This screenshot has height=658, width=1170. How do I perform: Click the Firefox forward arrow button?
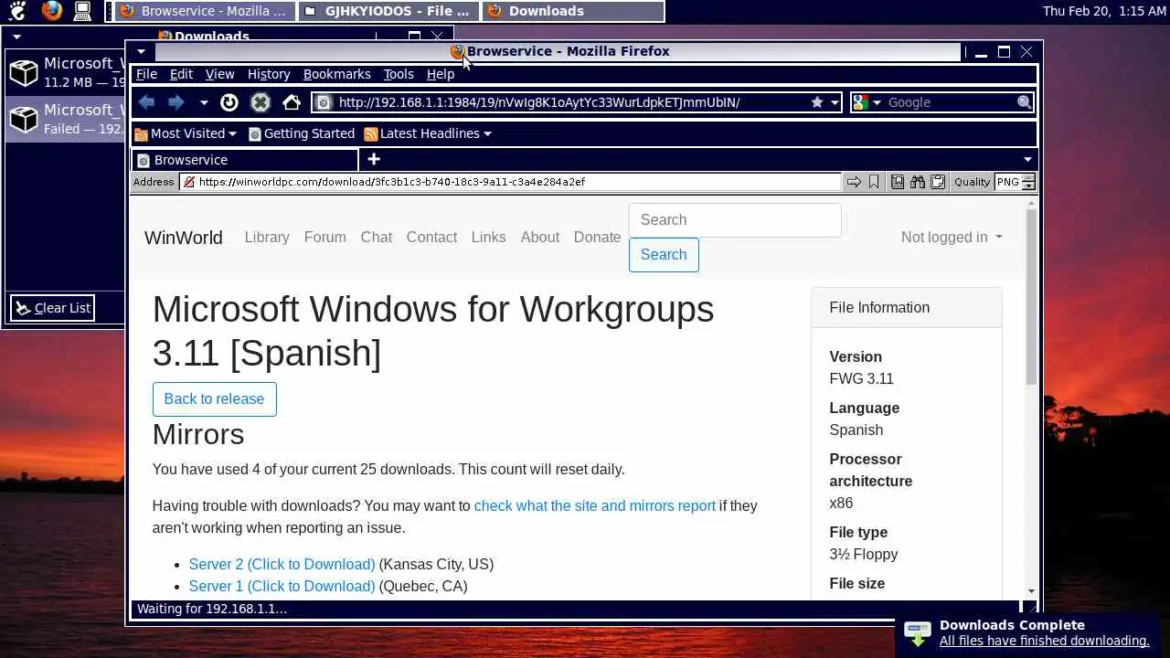click(x=176, y=102)
